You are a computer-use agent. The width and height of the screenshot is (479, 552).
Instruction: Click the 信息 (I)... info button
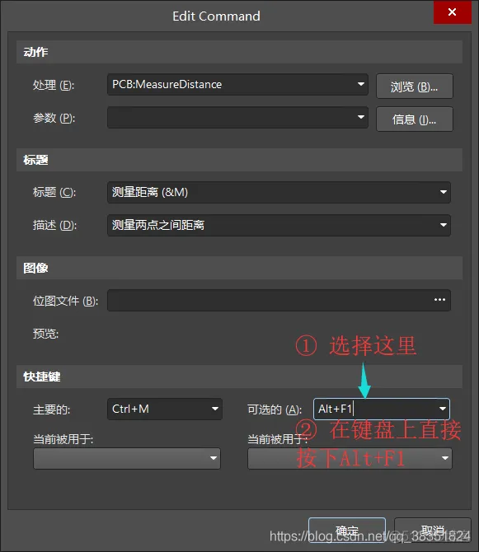414,119
